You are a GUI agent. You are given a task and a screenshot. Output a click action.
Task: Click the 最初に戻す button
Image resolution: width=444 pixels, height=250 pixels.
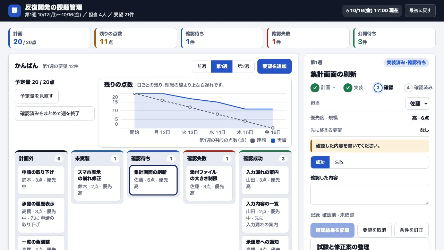coord(420,10)
